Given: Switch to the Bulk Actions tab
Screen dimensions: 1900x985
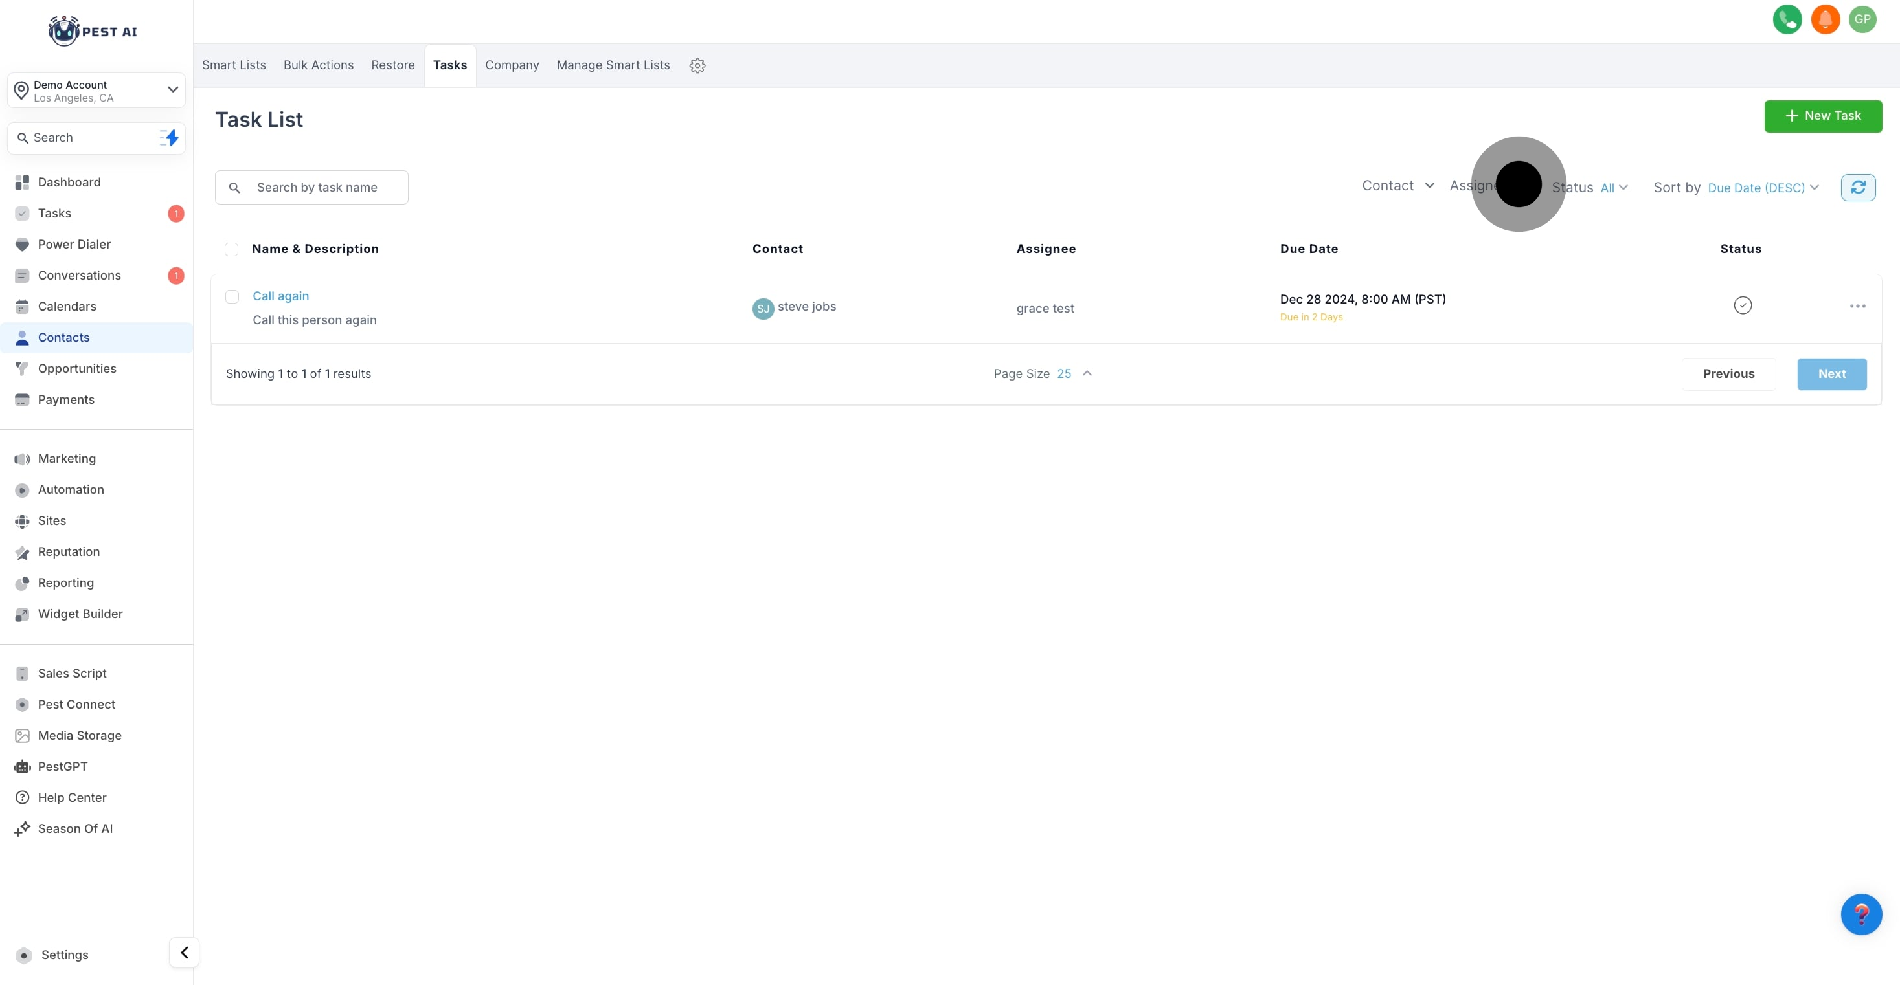Looking at the screenshot, I should click(x=318, y=65).
